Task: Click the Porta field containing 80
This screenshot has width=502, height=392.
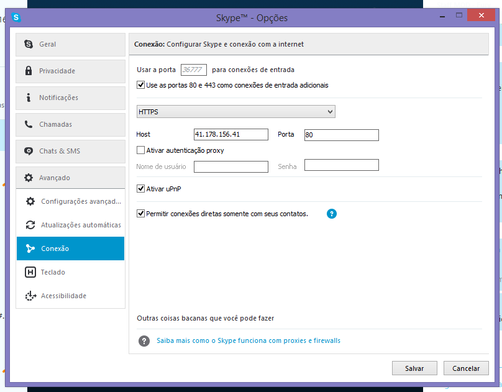Action: tap(342, 135)
